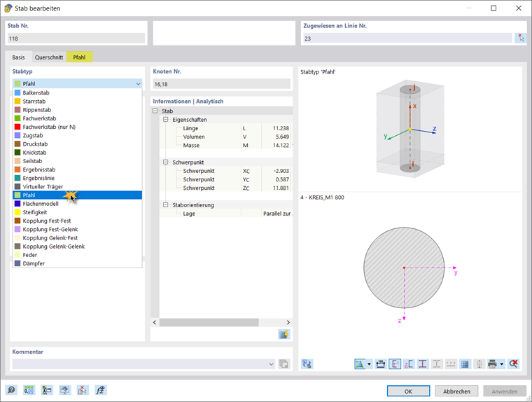
Task: Select Flächenmodell option
Action: (x=78, y=204)
